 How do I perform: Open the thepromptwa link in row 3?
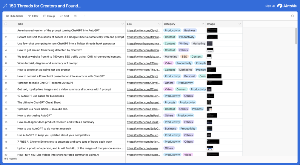tap(144, 44)
